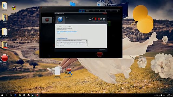Click the trademark text scrollbar down arrow
Viewport: 173px width, 97px height.
coord(86,45)
